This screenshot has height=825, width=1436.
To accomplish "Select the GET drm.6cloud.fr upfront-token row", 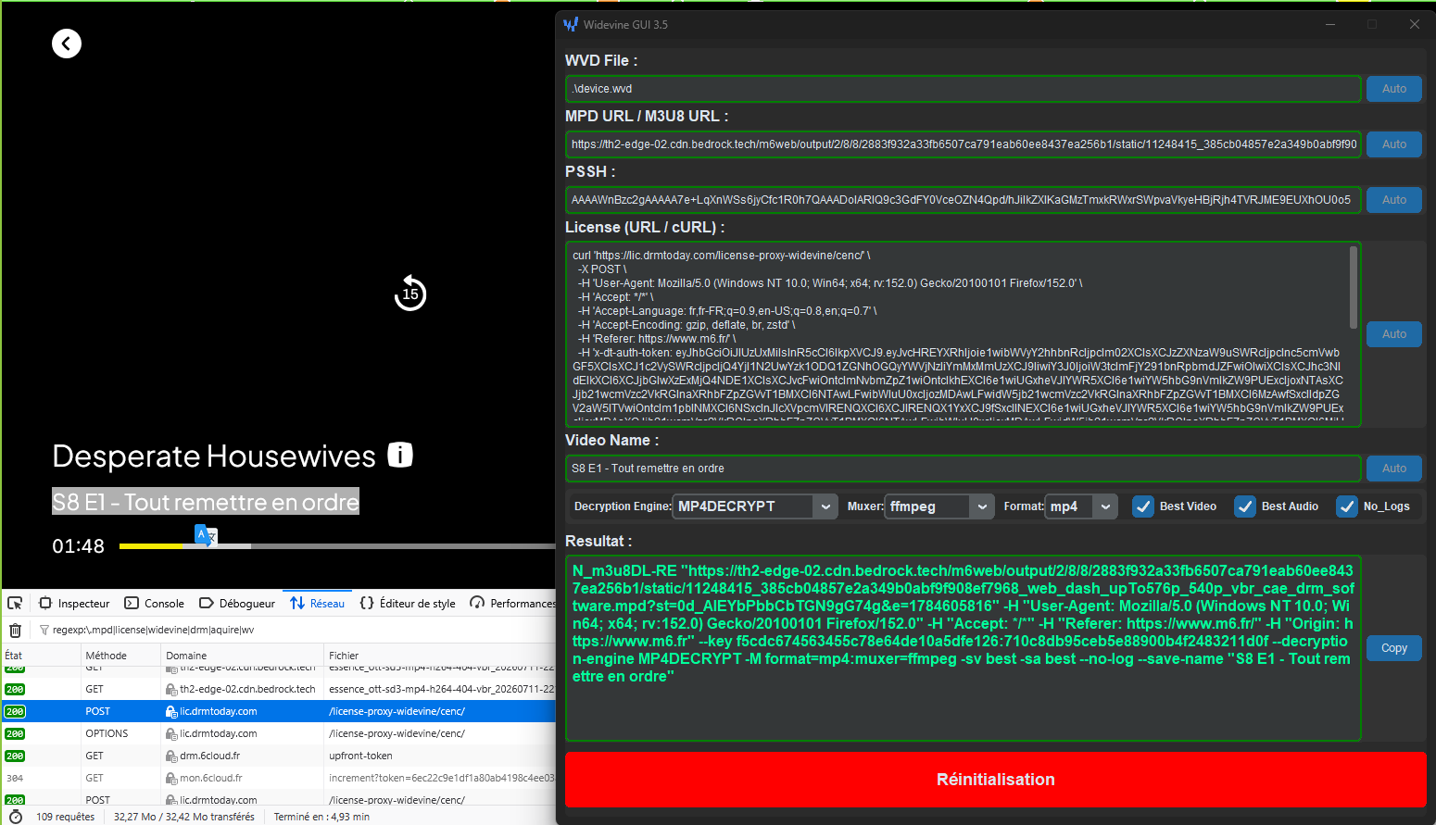I will tap(279, 756).
